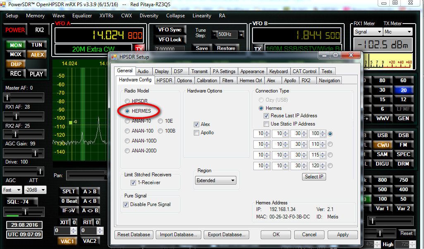Open the RX1 Meter Signal dropdown
The height and width of the screenshot is (249, 424).
pyautogui.click(x=368, y=32)
